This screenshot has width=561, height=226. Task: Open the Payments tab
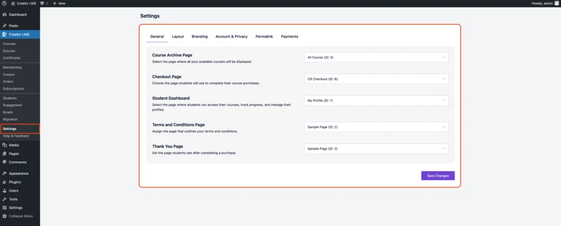point(289,37)
